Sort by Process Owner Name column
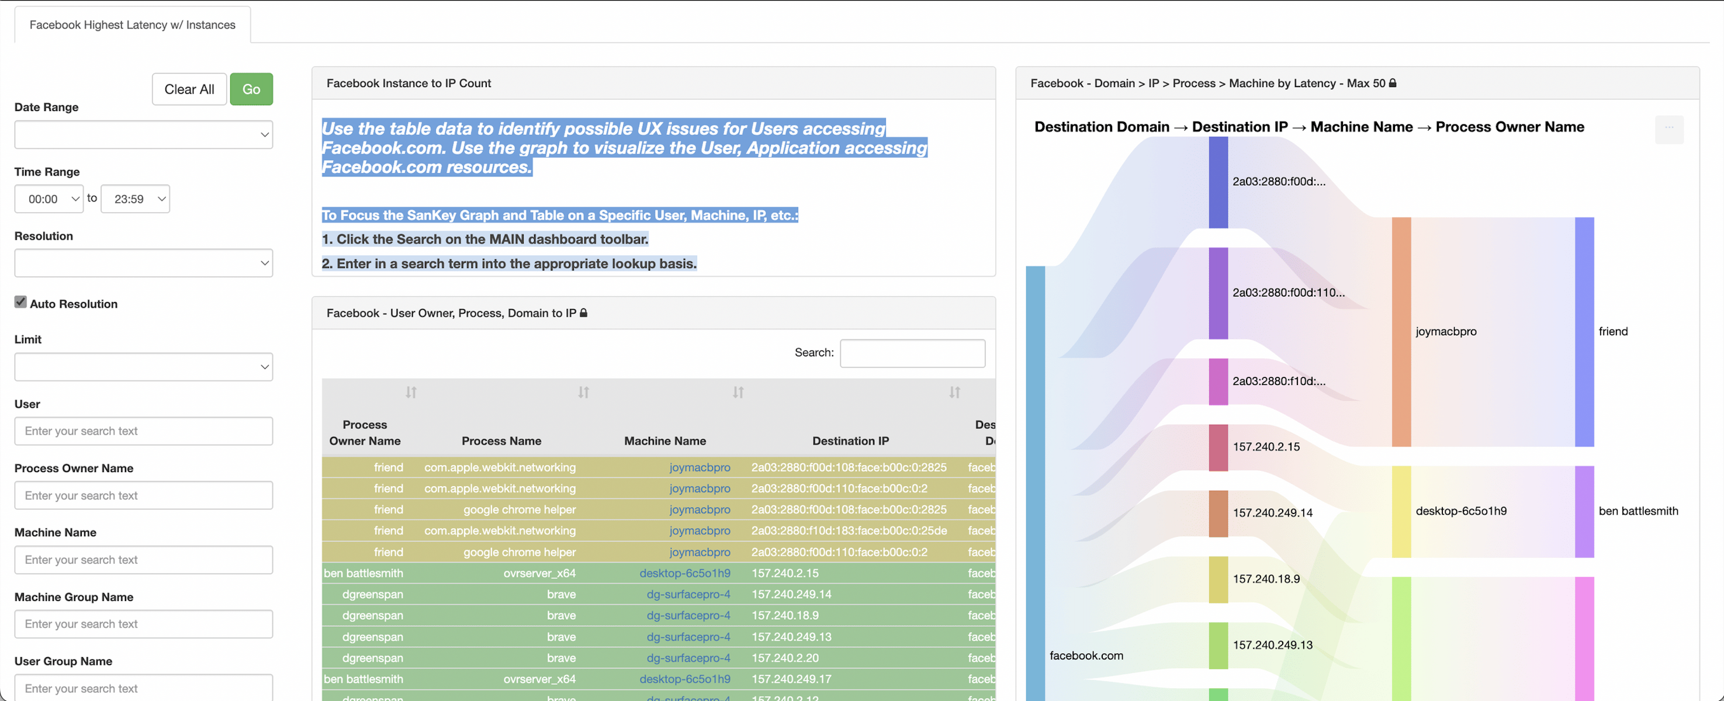Viewport: 1724px width, 701px height. [x=411, y=393]
